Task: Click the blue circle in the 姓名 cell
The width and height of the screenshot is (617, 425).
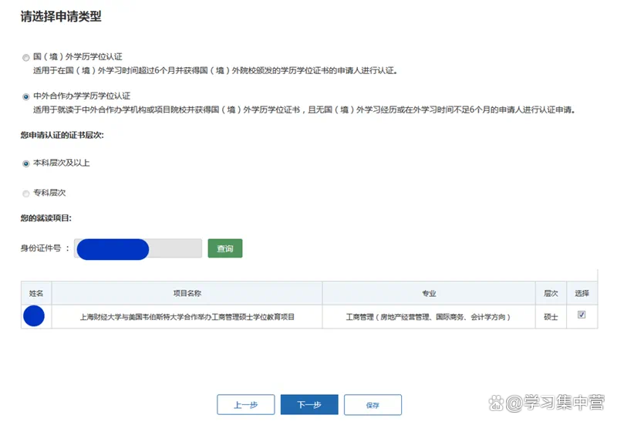Action: [35, 316]
